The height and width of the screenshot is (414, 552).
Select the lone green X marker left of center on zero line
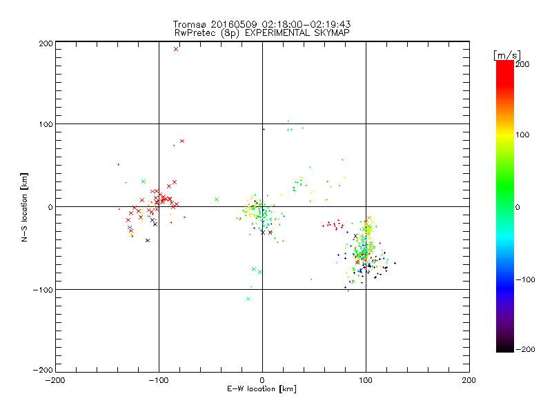[217, 199]
